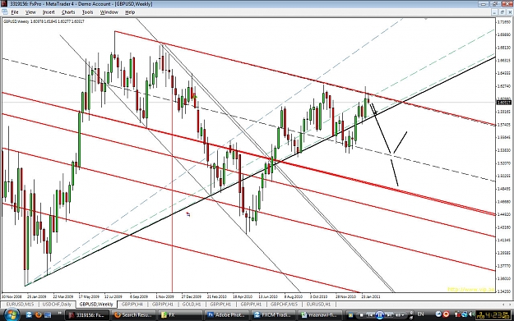Click the media toolbar next track button

click(389, 315)
